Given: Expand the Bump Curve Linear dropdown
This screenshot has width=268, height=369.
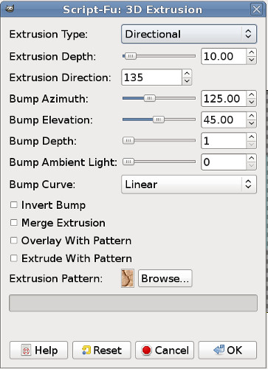Looking at the screenshot, I should (x=189, y=184).
